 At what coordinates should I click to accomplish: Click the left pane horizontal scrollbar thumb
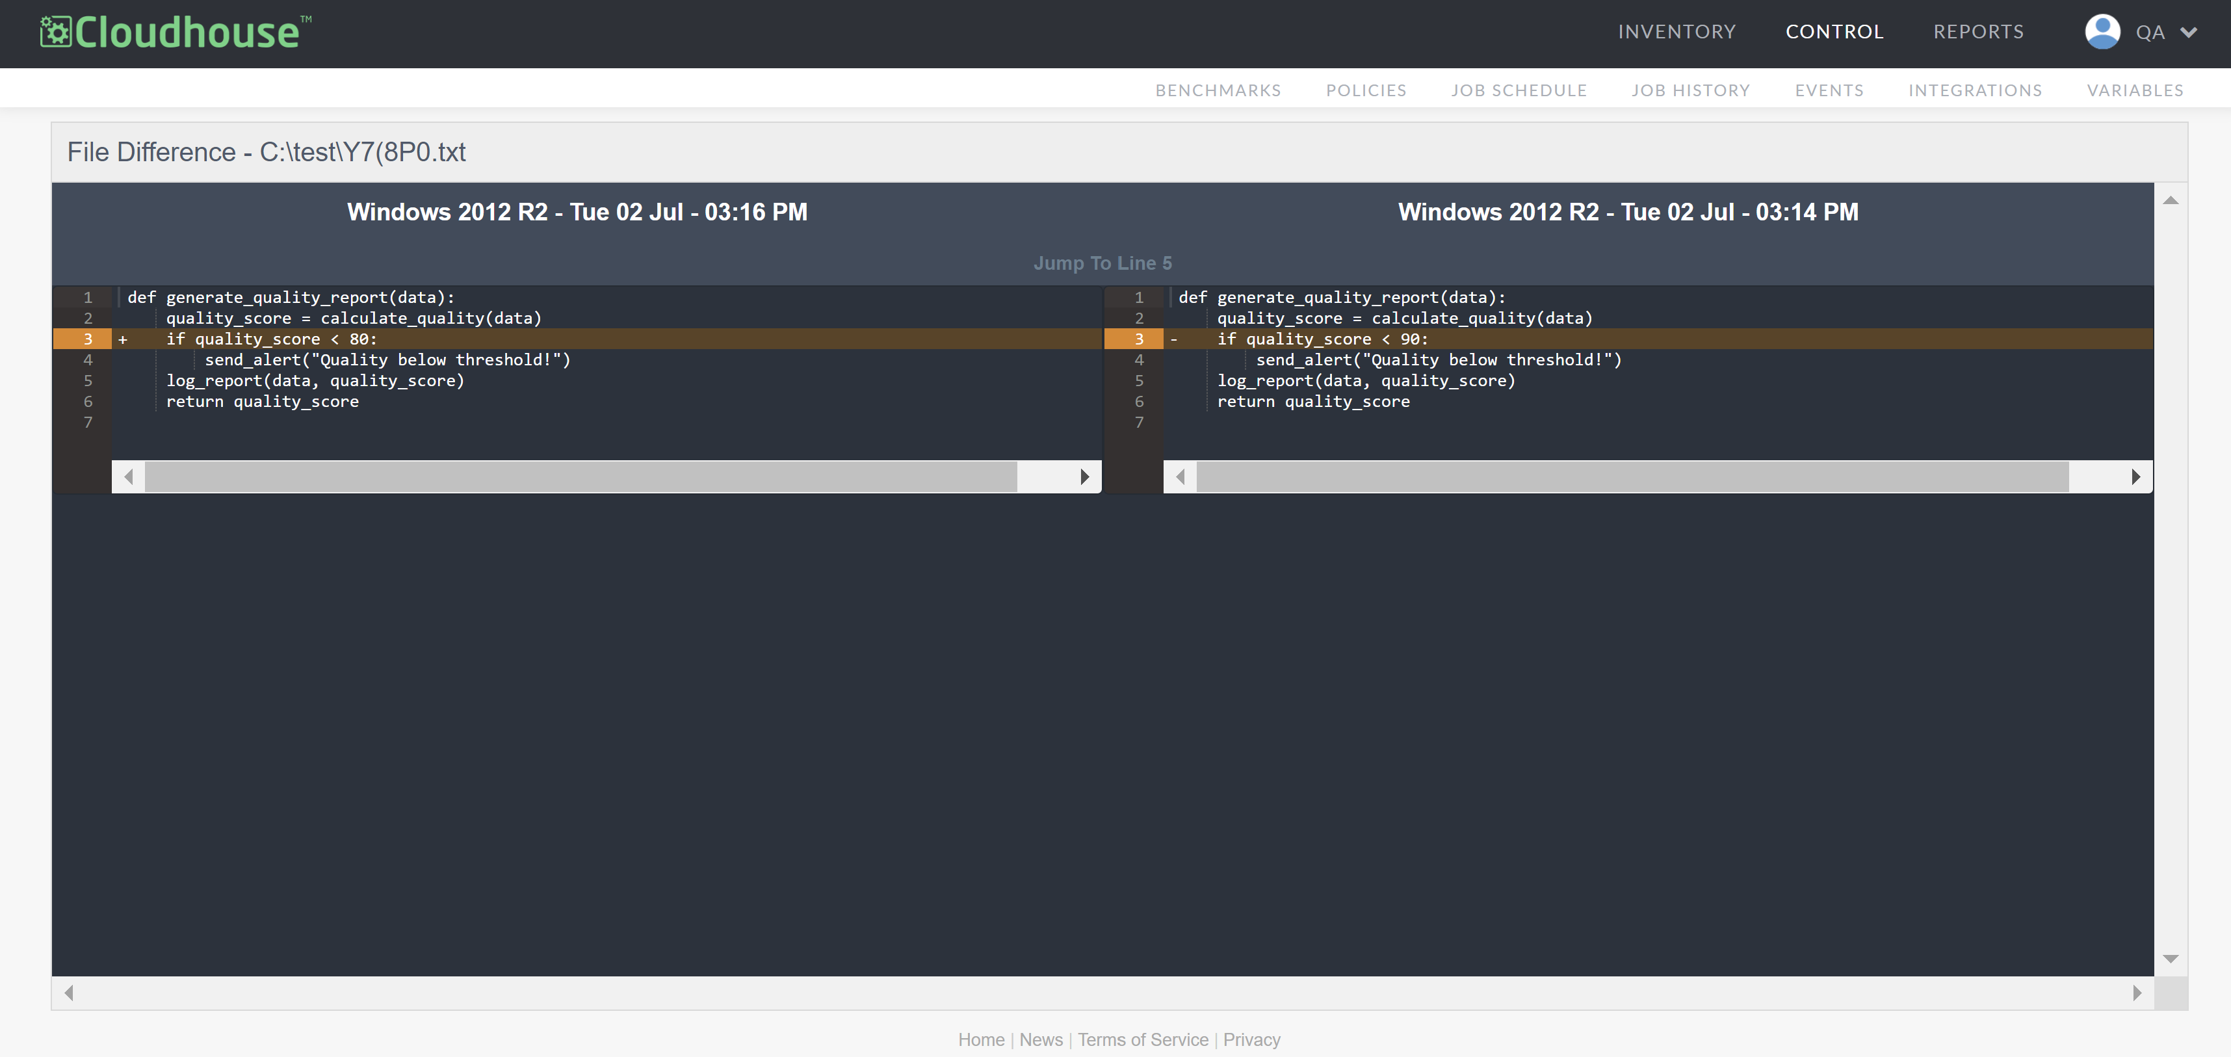pos(581,476)
